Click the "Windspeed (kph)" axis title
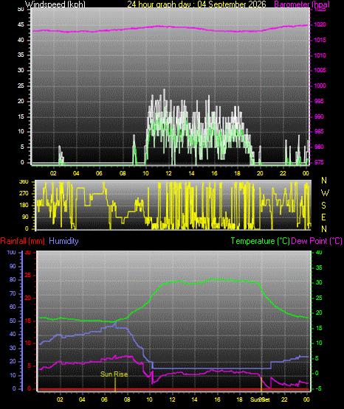Image resolution: width=344 pixels, height=409 pixels. tap(55, 4)
